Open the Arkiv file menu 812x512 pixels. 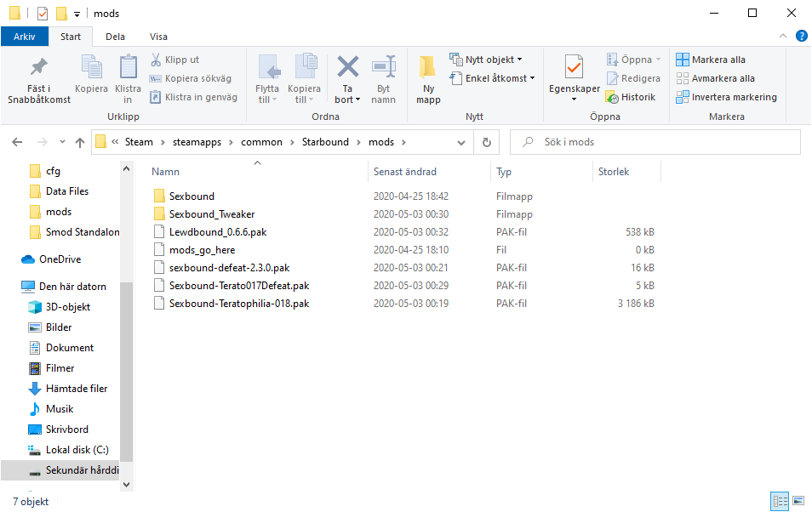click(x=25, y=37)
